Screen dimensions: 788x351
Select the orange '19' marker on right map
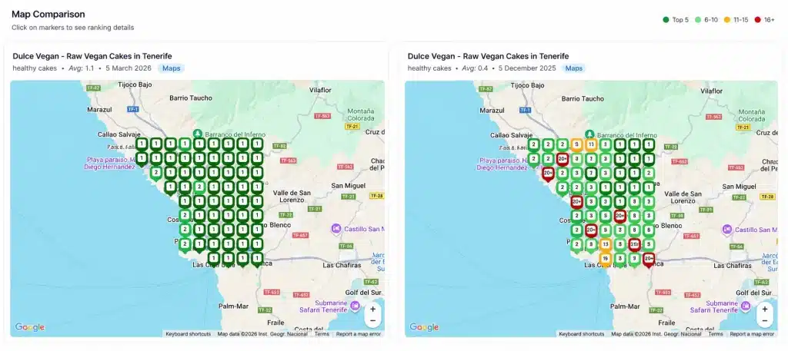(x=606, y=260)
